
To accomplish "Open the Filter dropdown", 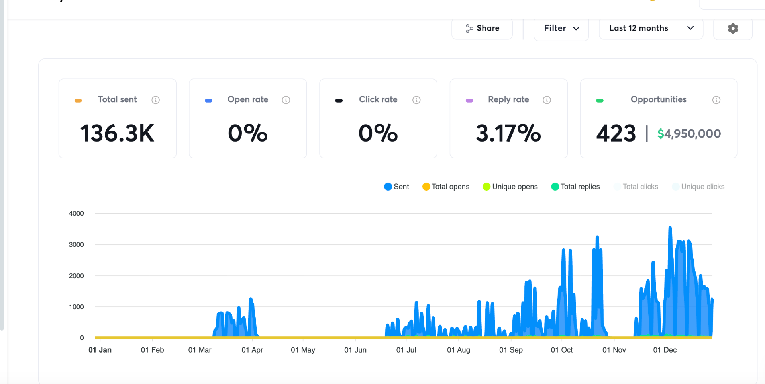I will (561, 28).
